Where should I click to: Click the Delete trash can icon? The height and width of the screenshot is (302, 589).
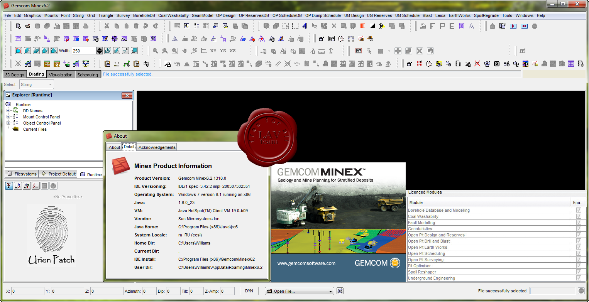tap(136, 26)
